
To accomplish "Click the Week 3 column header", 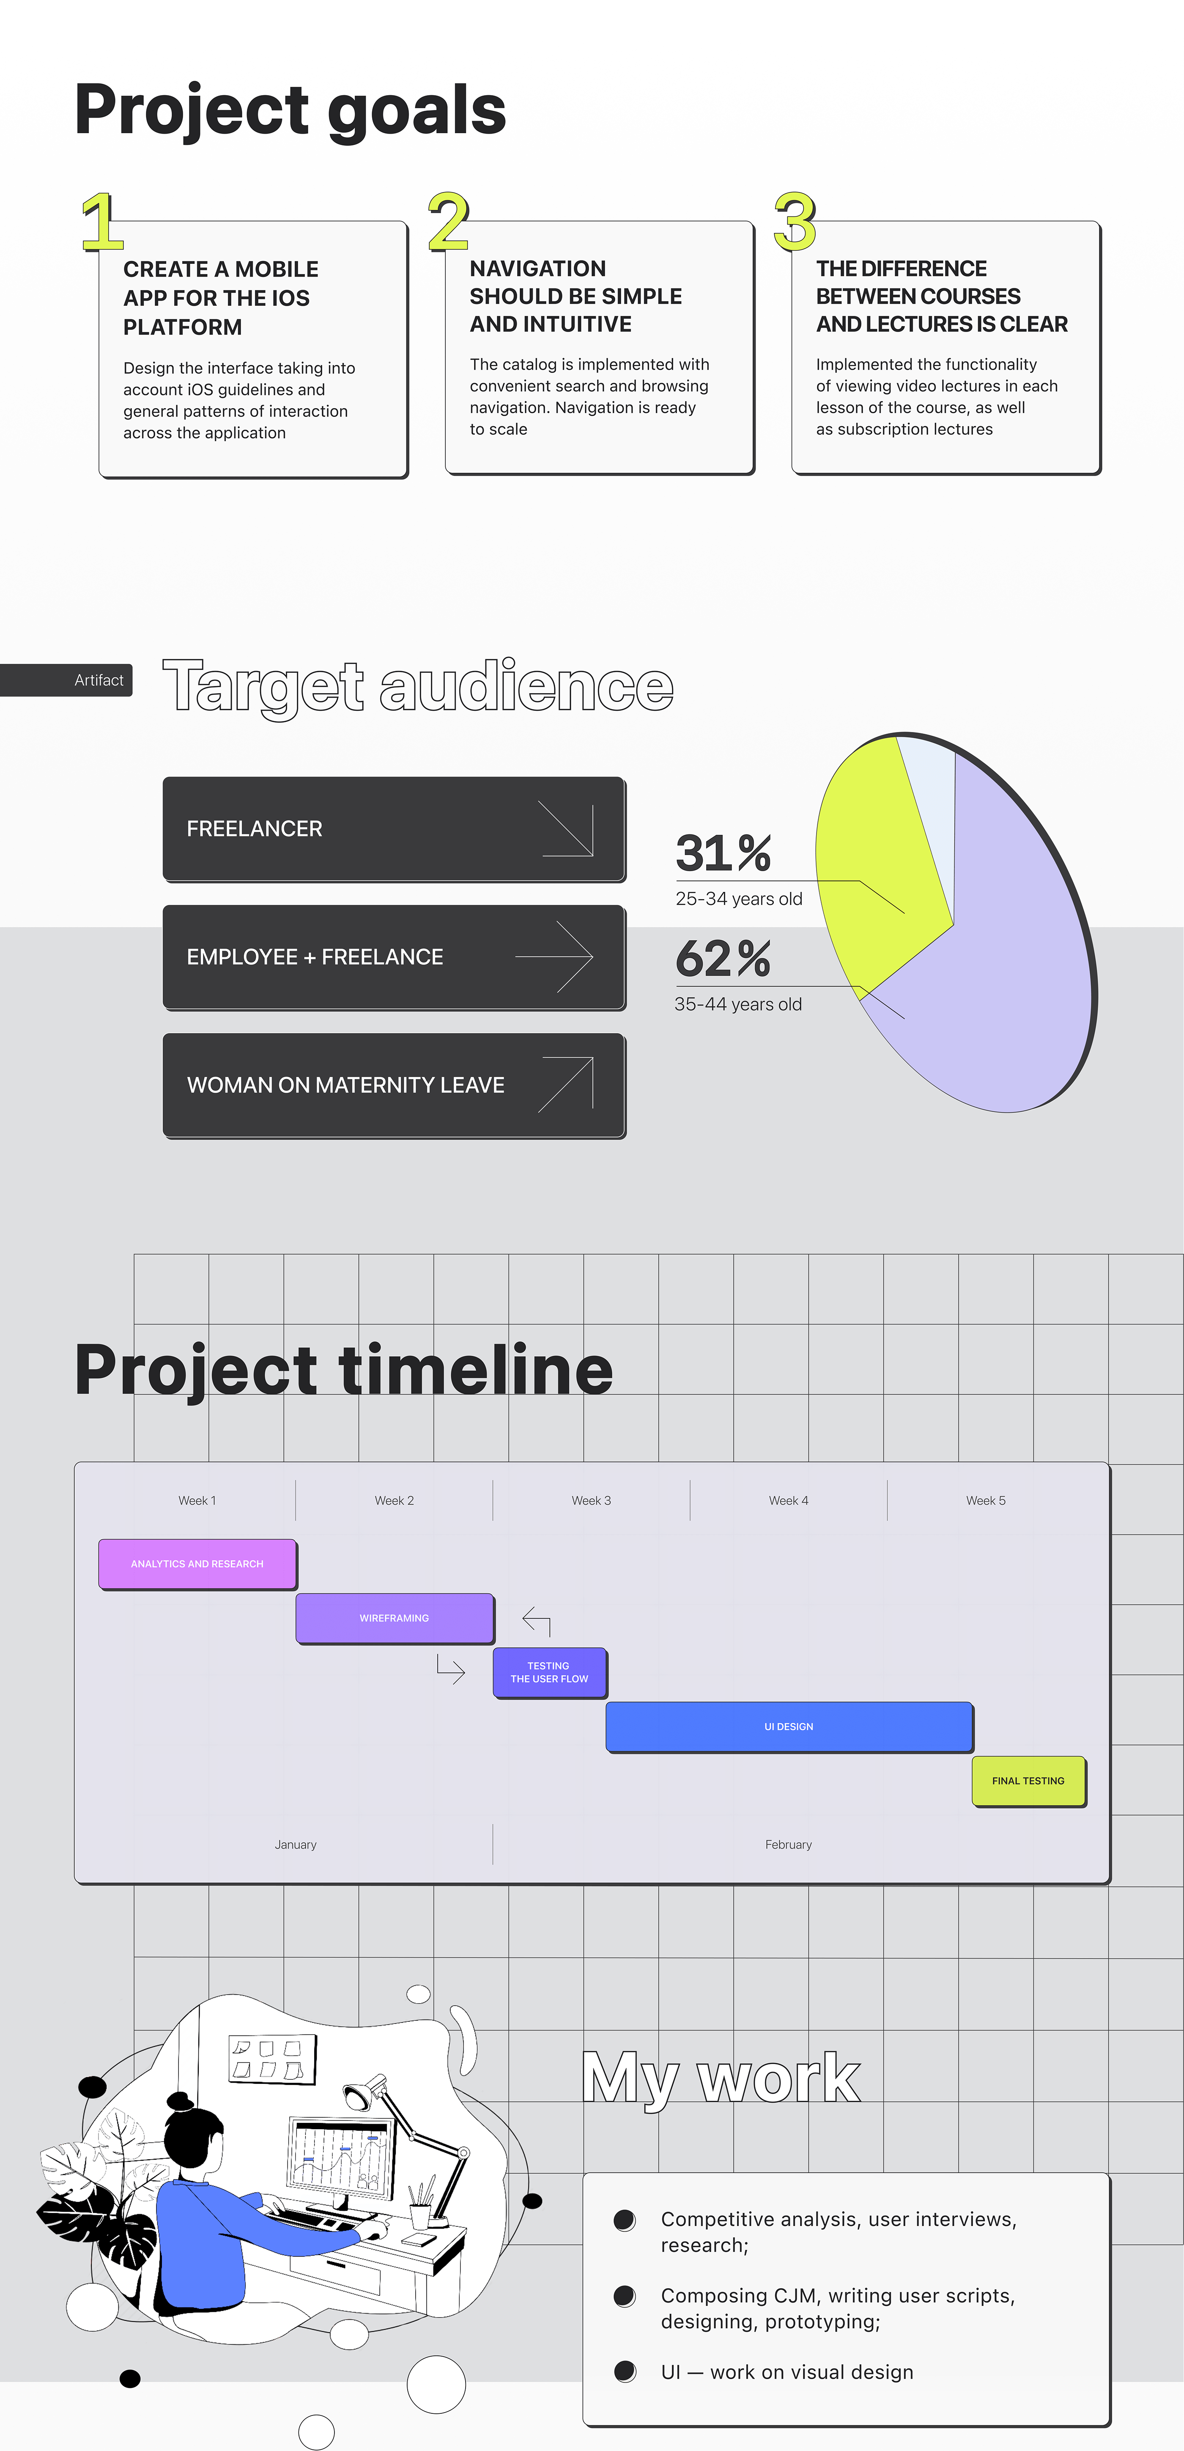I will coord(591,1500).
